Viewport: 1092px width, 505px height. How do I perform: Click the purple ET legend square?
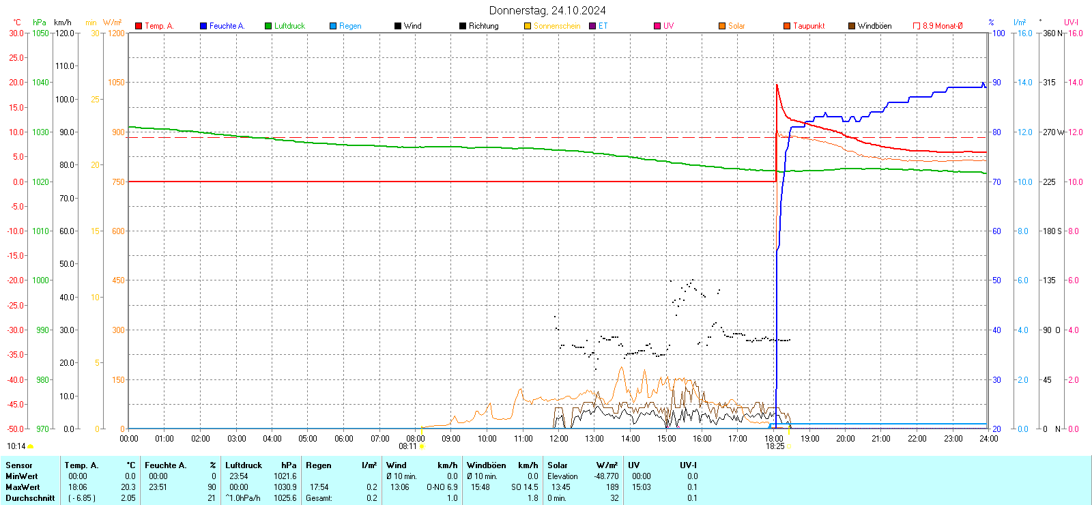[592, 26]
